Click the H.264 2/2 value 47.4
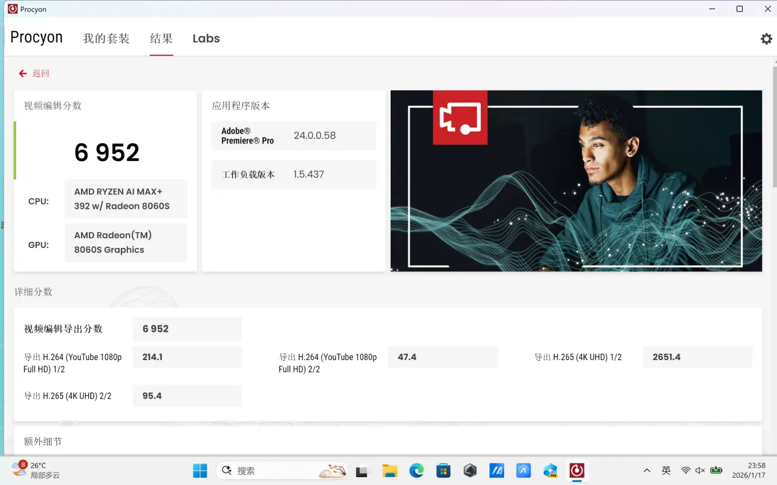777x485 pixels. [443, 357]
